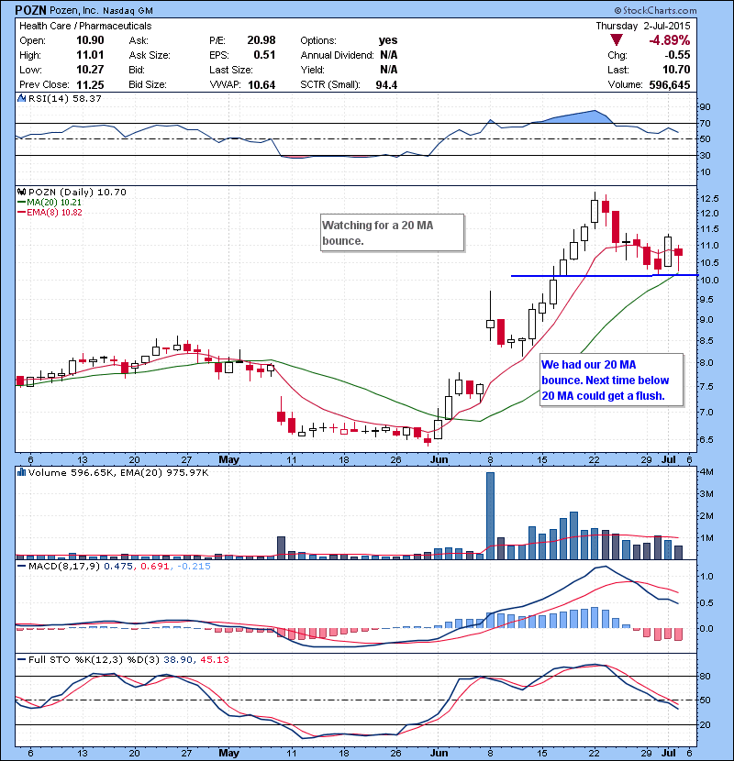Click the Health Care / Pharmaceuticals sector label
Viewport: 734px width, 761px height.
click(85, 26)
